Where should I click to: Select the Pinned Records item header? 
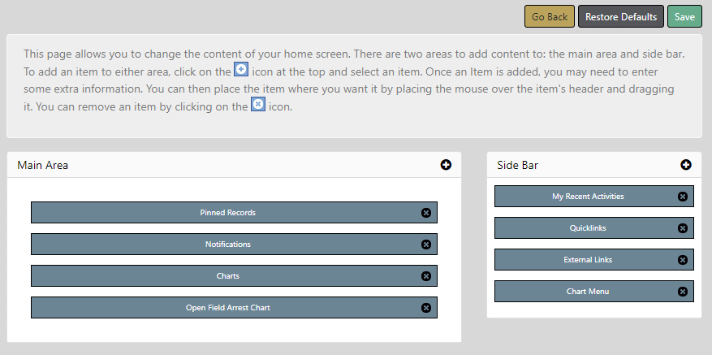pyautogui.click(x=228, y=213)
